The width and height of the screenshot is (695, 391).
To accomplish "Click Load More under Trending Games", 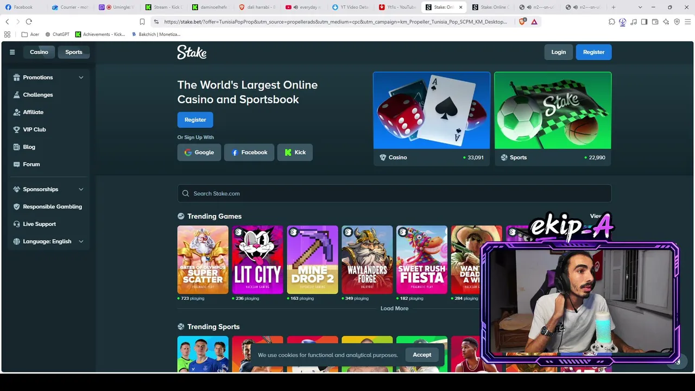I will [394, 308].
